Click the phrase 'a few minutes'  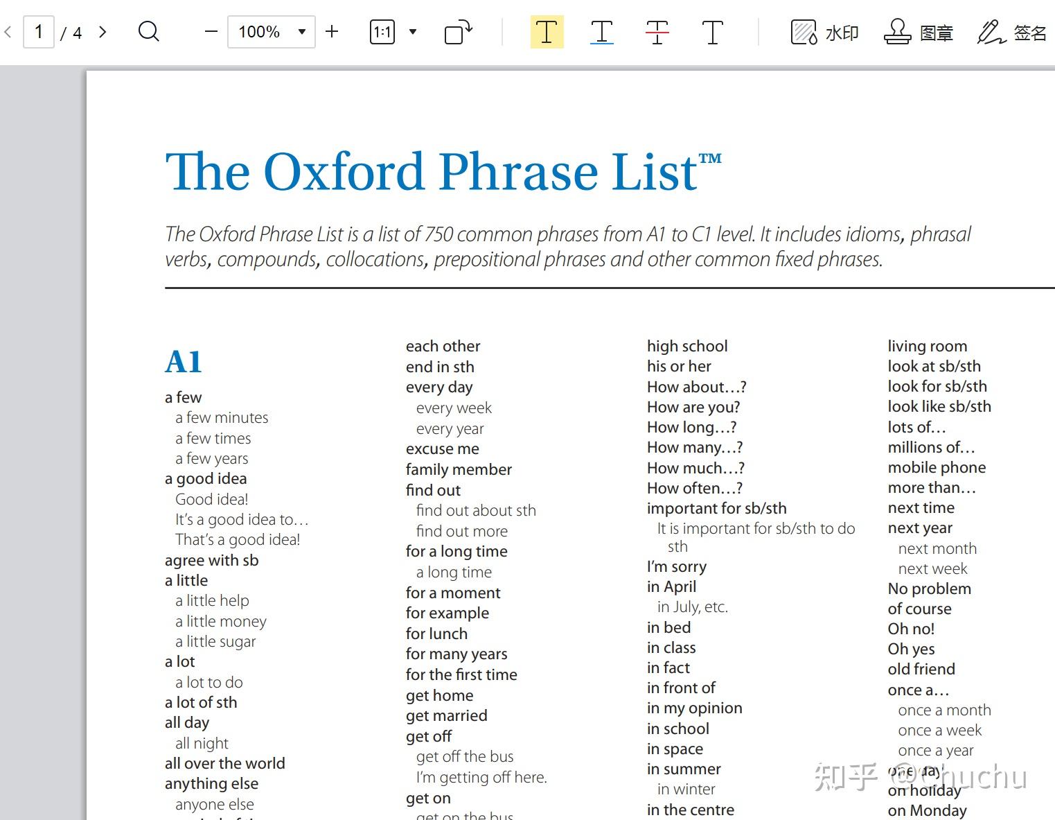pos(222,417)
